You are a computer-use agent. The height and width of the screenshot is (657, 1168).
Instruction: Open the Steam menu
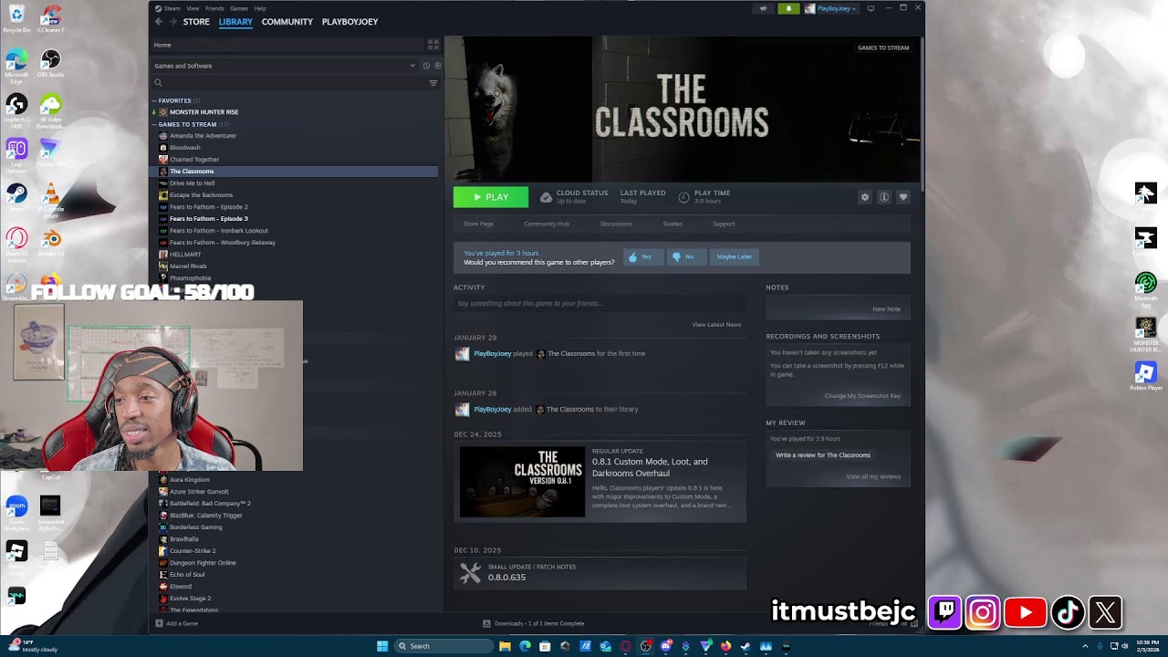click(x=170, y=8)
